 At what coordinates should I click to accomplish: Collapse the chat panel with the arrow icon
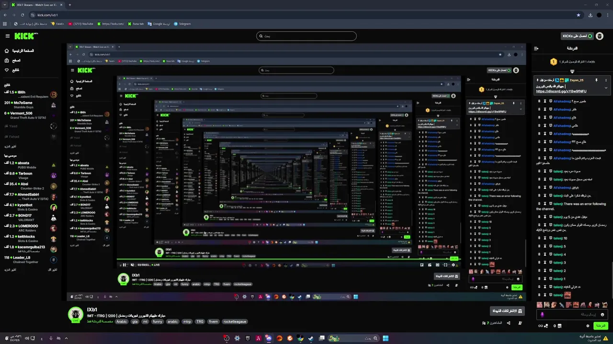point(536,48)
